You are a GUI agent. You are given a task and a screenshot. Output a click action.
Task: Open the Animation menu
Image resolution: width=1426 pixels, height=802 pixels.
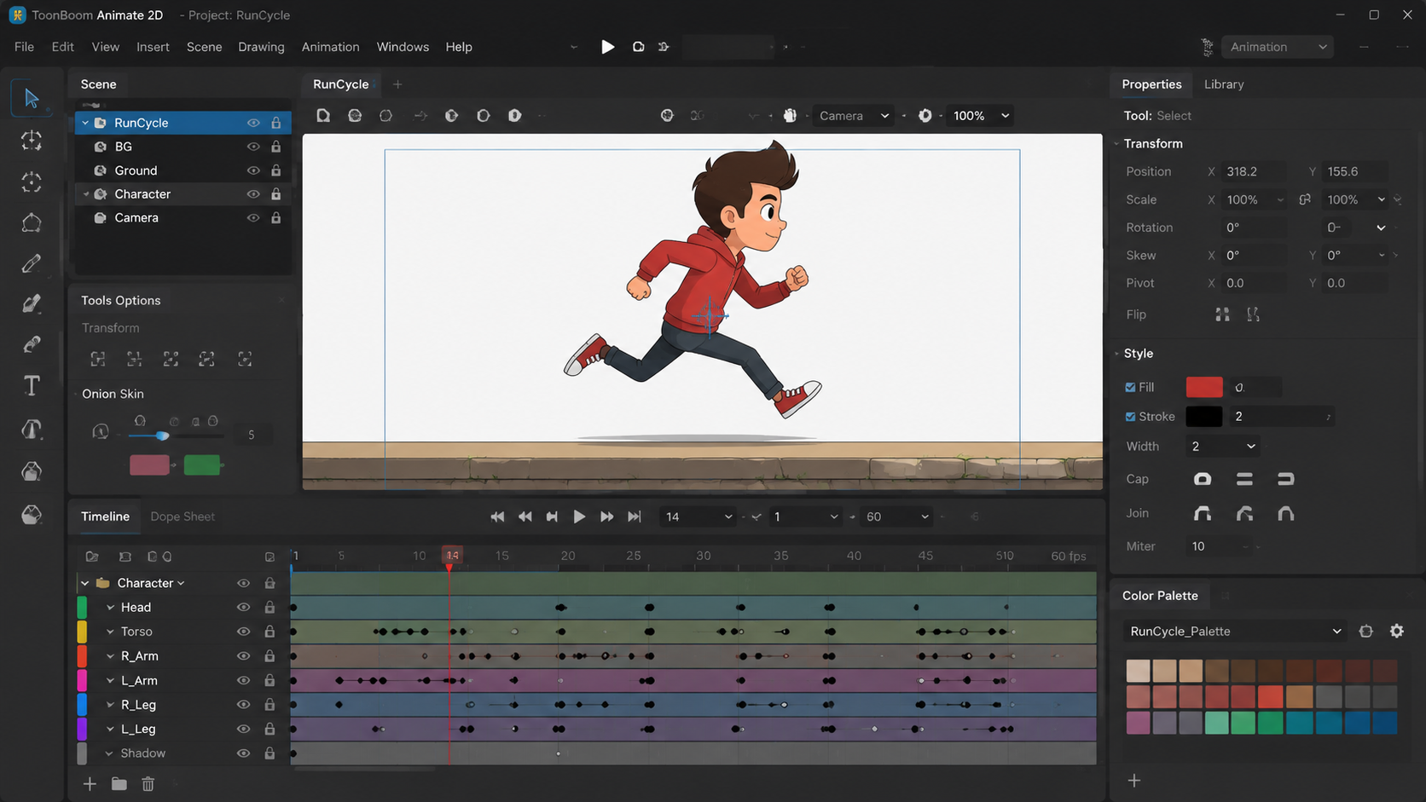tap(330, 47)
